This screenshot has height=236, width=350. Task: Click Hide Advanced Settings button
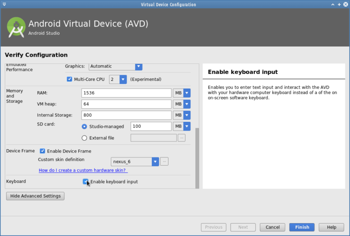click(x=35, y=196)
